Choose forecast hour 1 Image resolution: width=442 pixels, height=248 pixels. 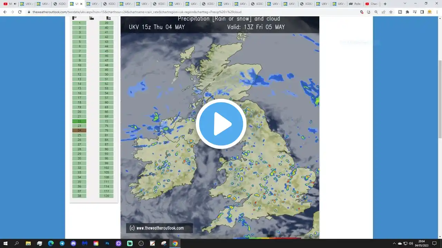click(x=79, y=23)
